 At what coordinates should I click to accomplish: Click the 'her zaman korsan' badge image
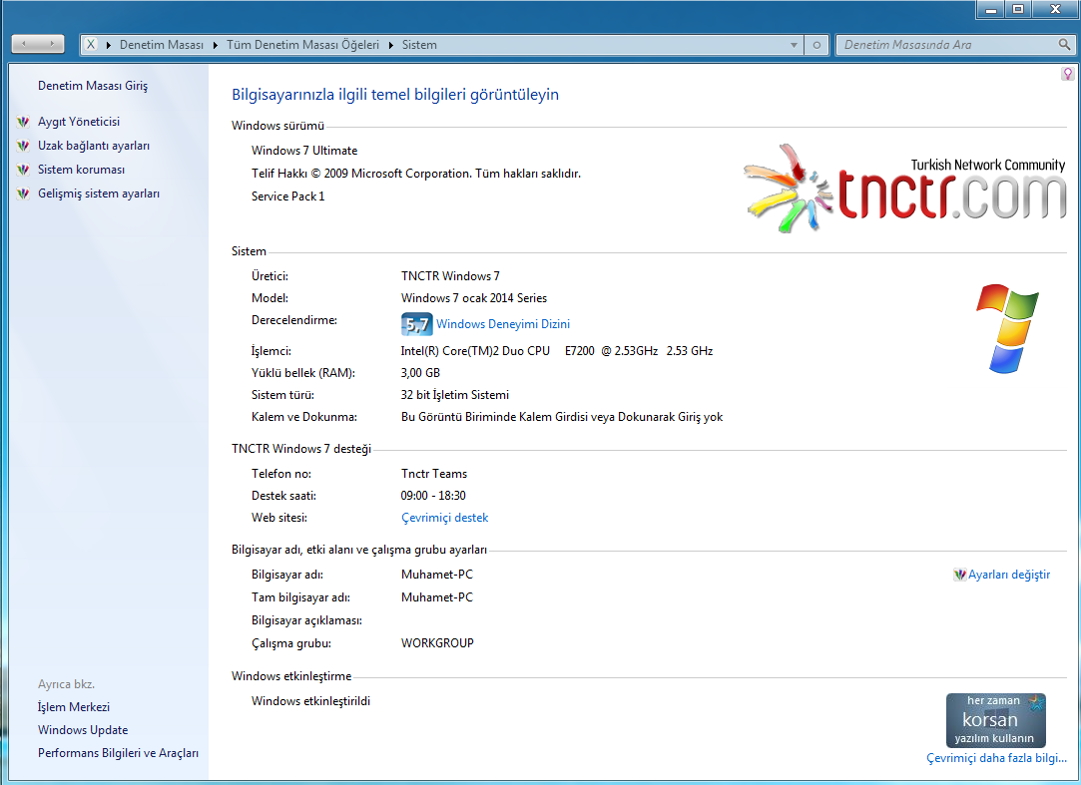click(995, 720)
